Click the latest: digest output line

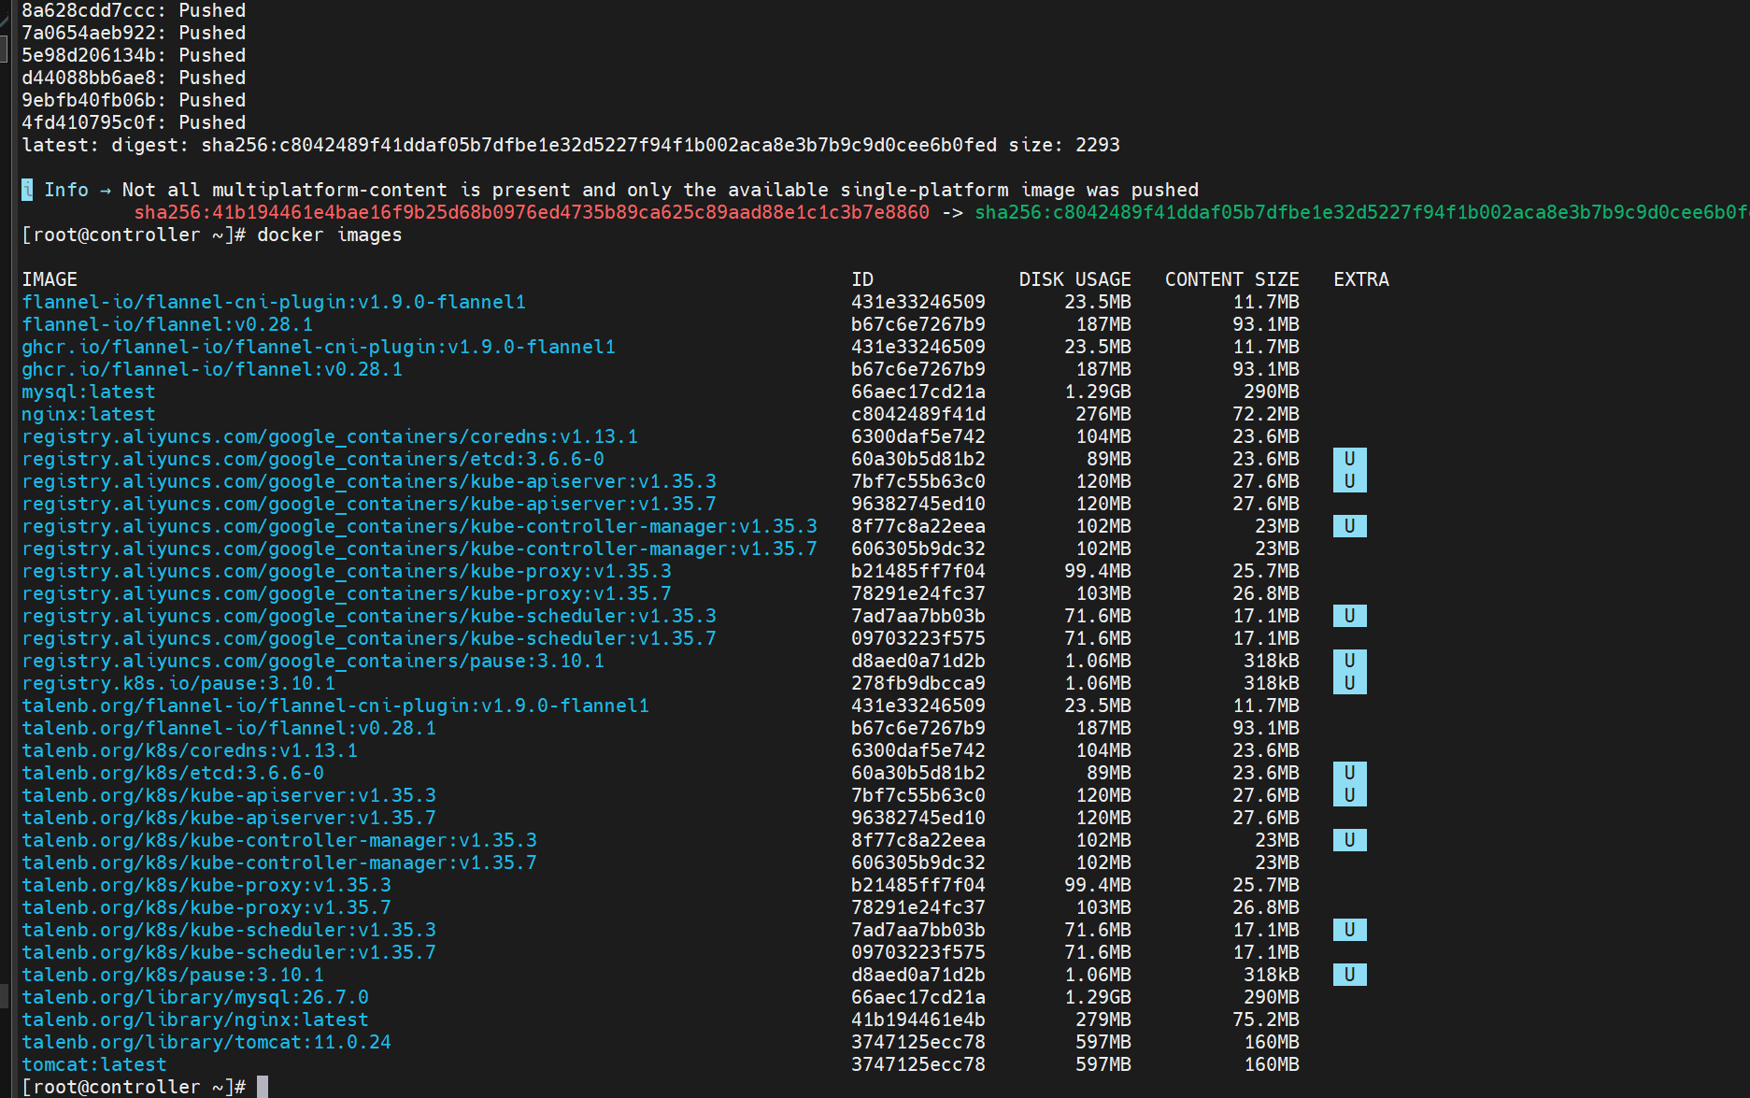[571, 145]
